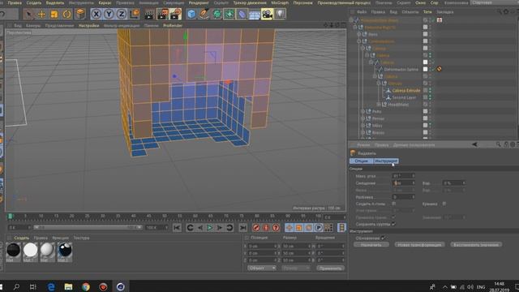Add a Cube primitive object
519x292 pixels.
coord(191,15)
